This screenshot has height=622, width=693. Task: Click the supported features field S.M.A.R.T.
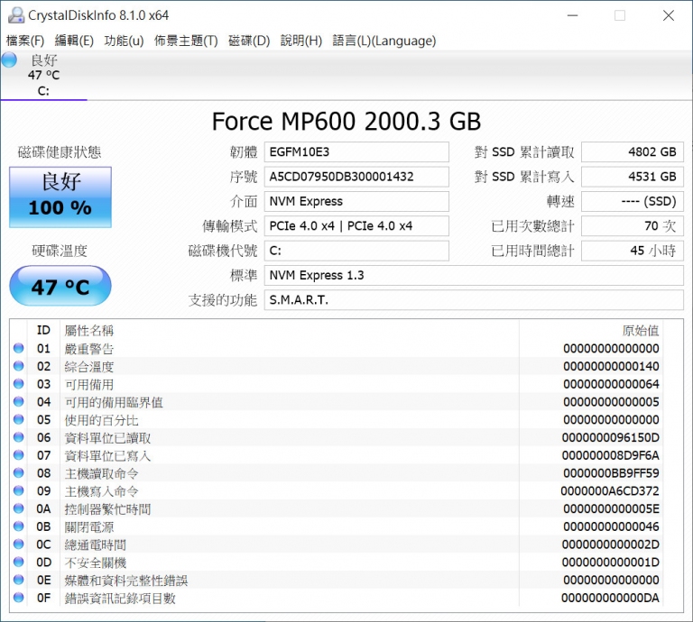point(474,300)
